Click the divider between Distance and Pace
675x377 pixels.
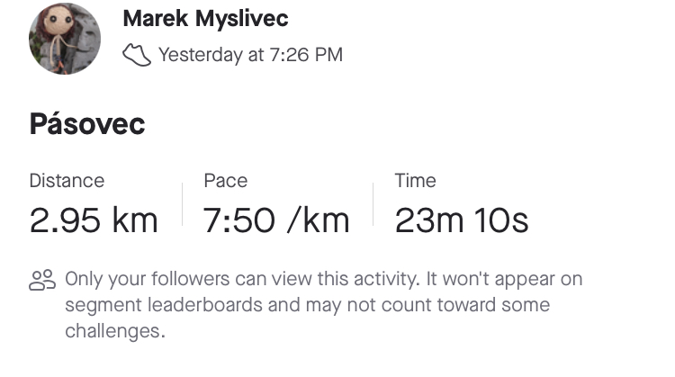[182, 204]
